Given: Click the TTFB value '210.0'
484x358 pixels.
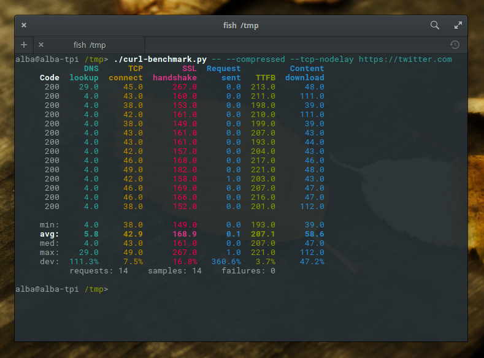Looking at the screenshot, I should click(x=263, y=115).
